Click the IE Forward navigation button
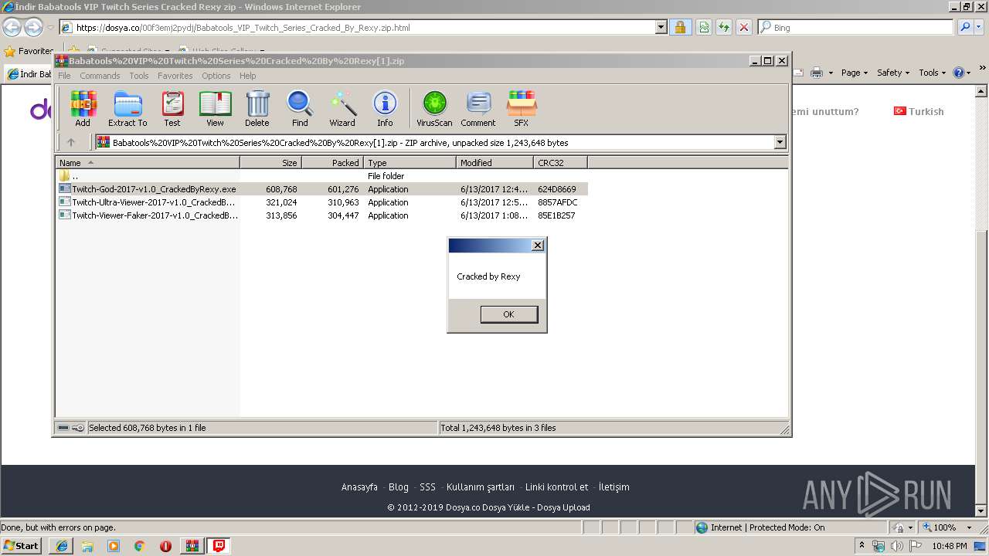 [x=33, y=28]
